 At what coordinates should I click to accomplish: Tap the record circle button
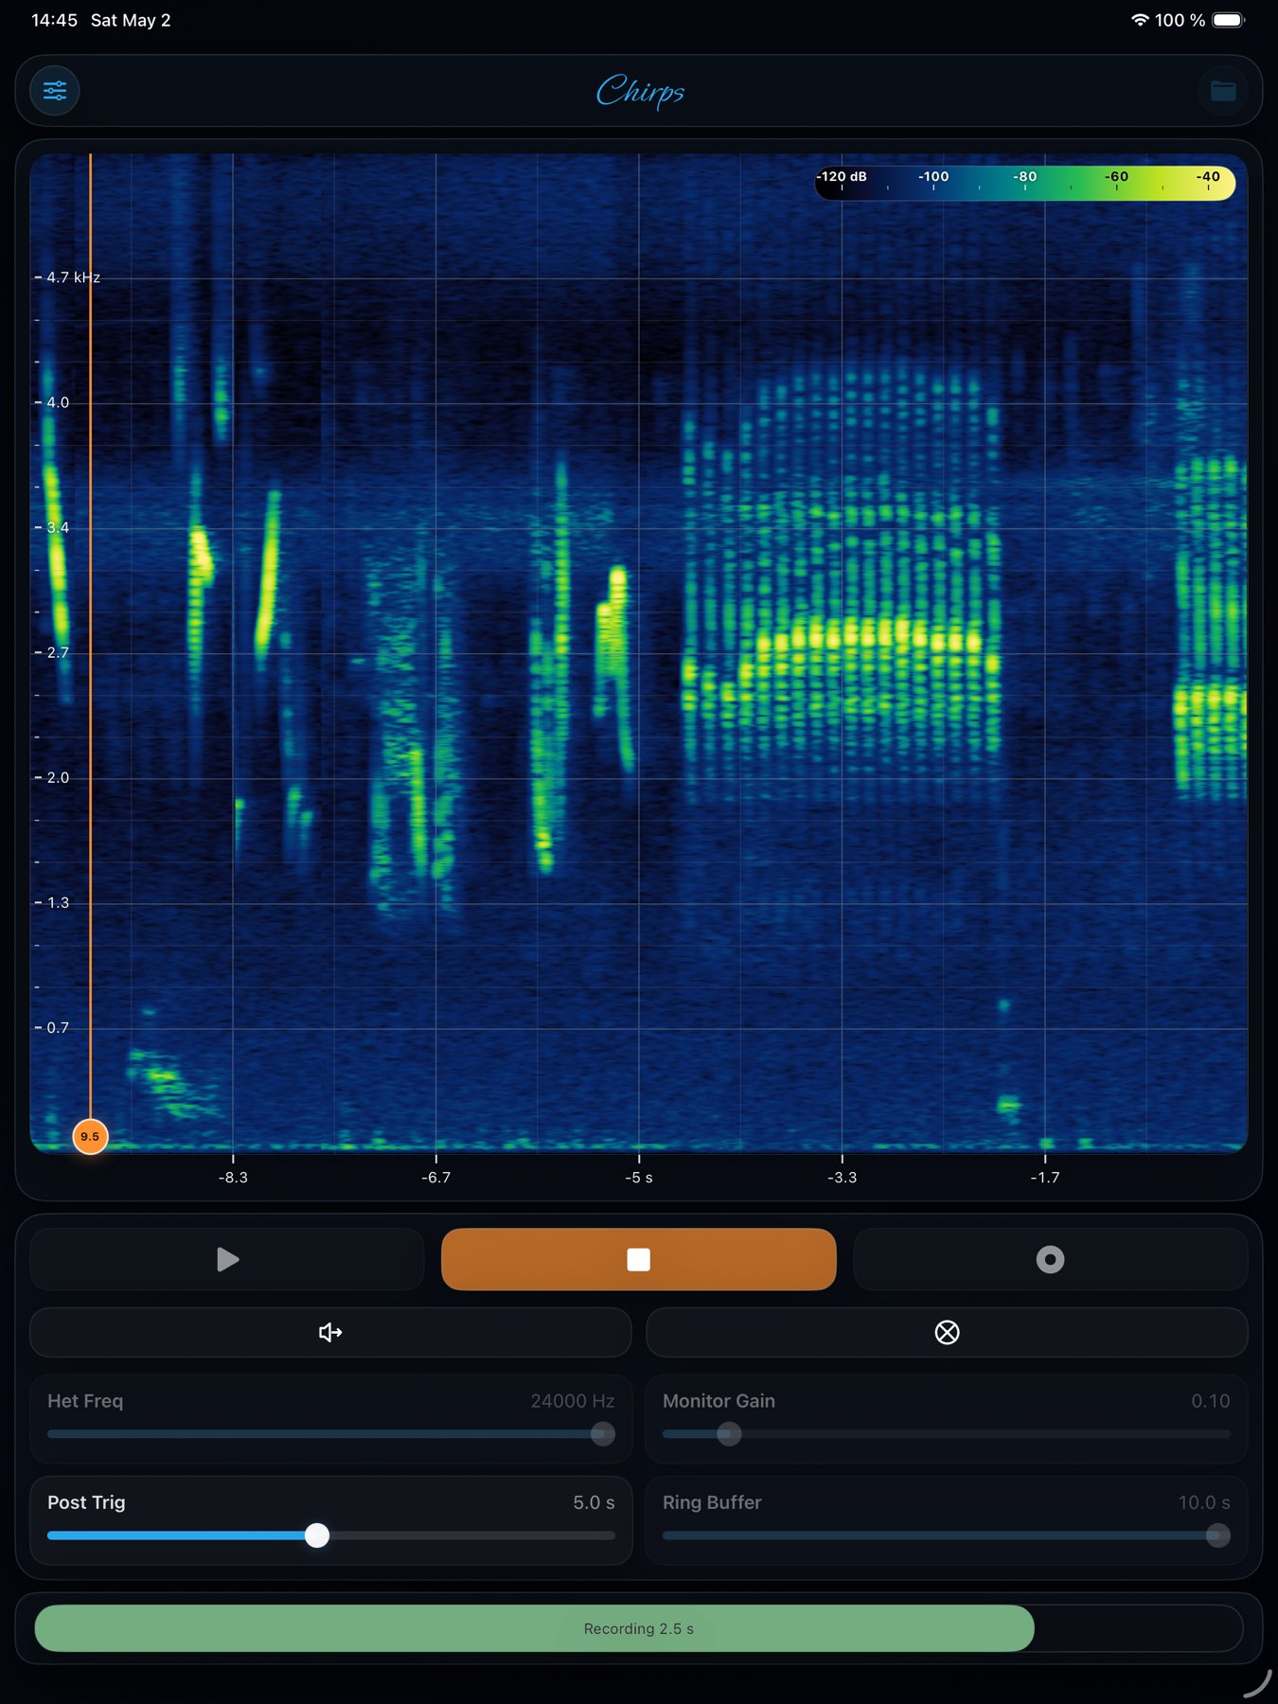pyautogui.click(x=1051, y=1259)
